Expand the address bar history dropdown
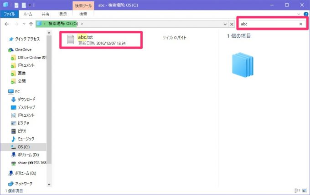 coord(225,24)
